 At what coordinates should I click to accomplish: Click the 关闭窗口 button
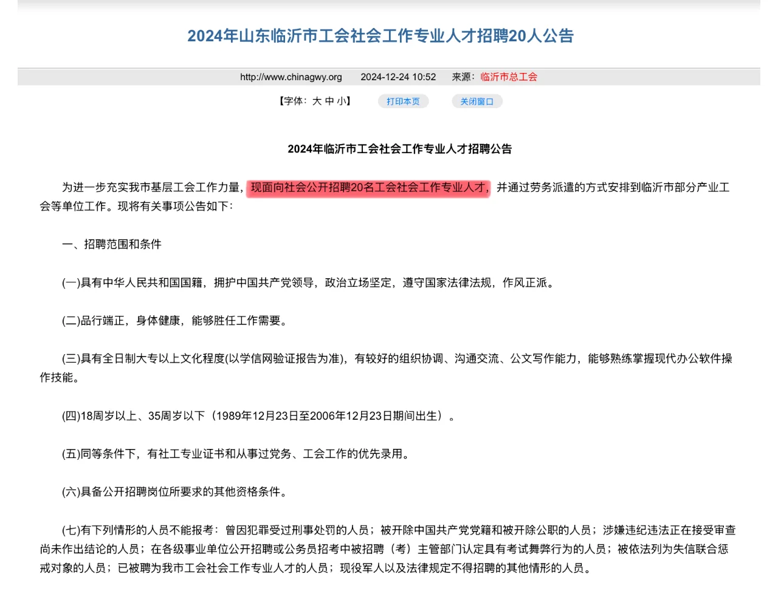coord(477,101)
